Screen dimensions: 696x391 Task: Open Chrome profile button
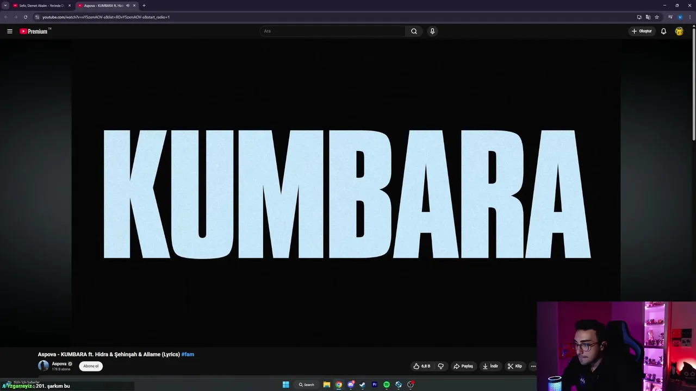(680, 17)
